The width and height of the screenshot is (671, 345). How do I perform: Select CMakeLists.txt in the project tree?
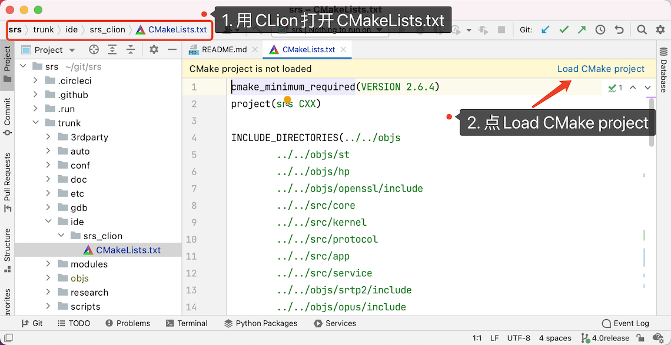[128, 250]
